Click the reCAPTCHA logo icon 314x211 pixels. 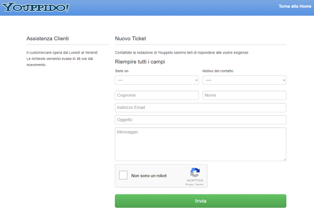195,172
